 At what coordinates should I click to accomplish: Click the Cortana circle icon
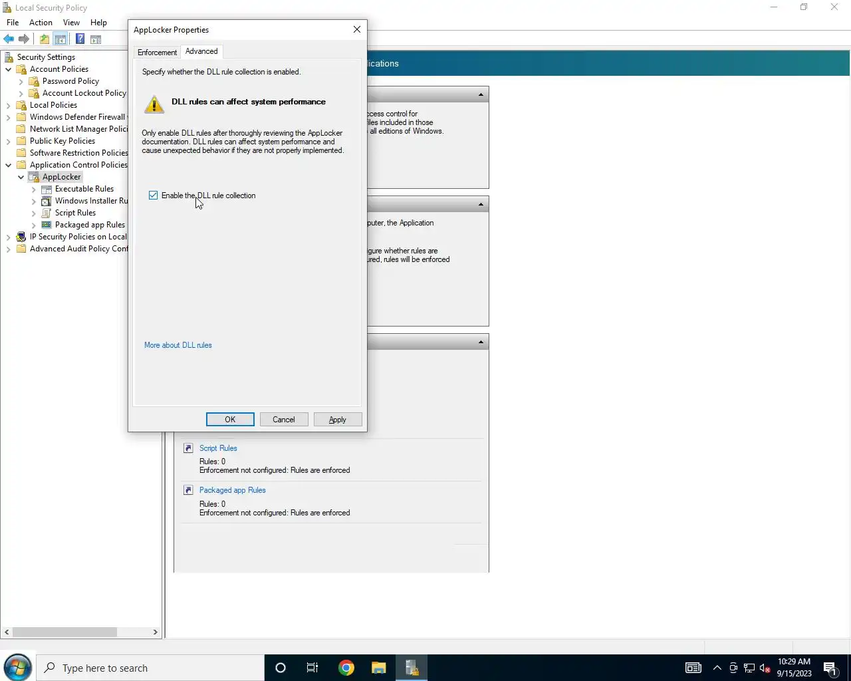point(281,668)
